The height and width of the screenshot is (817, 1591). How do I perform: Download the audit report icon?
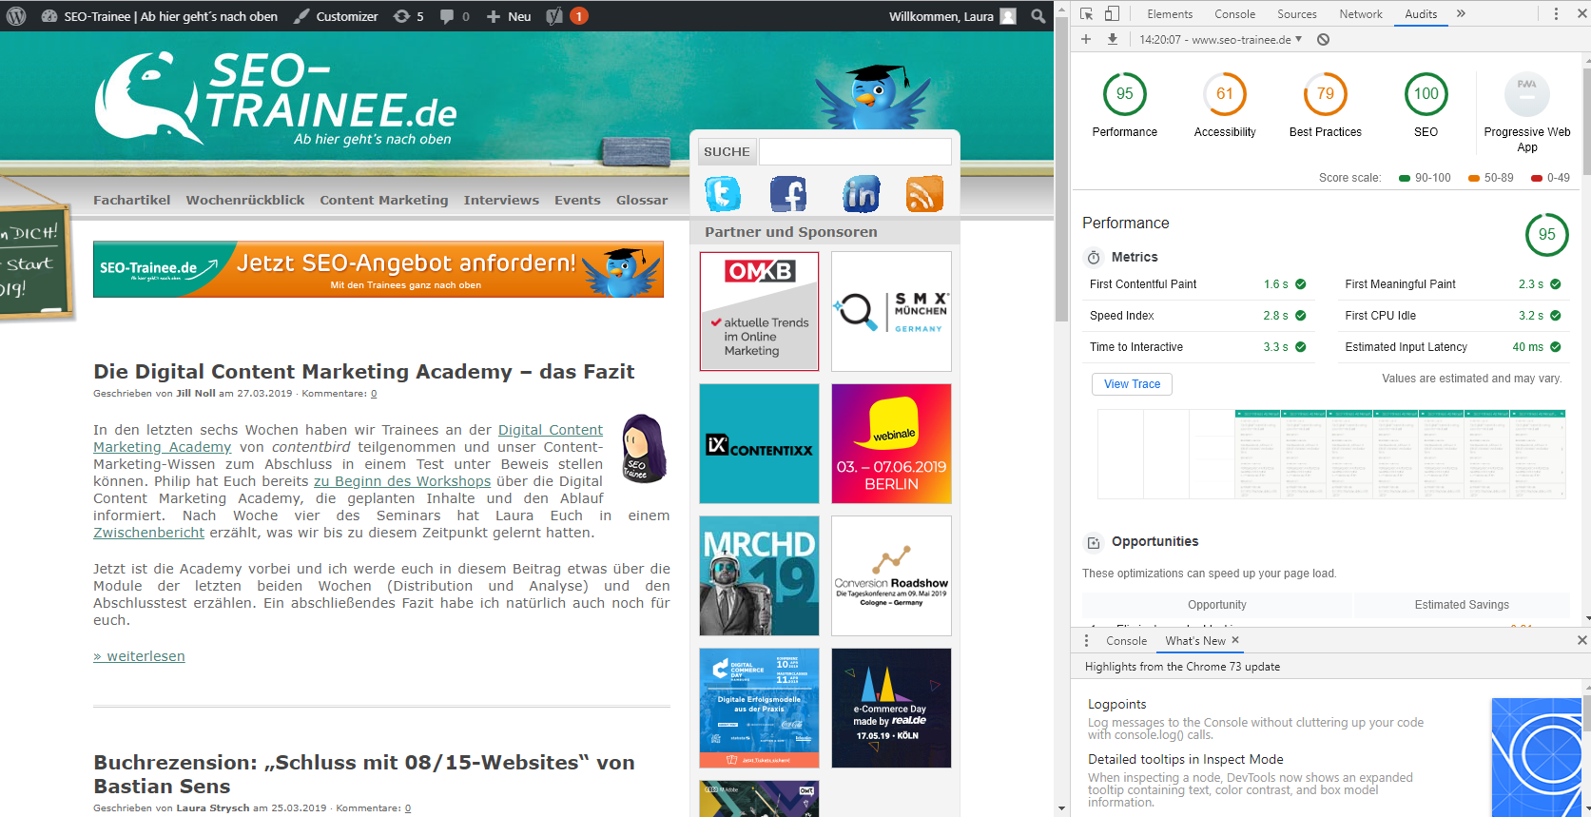[1113, 39]
